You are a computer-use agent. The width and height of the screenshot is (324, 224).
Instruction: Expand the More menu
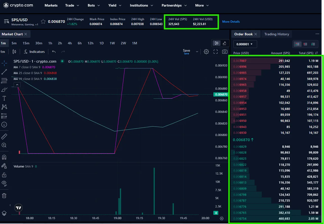[x=202, y=5]
